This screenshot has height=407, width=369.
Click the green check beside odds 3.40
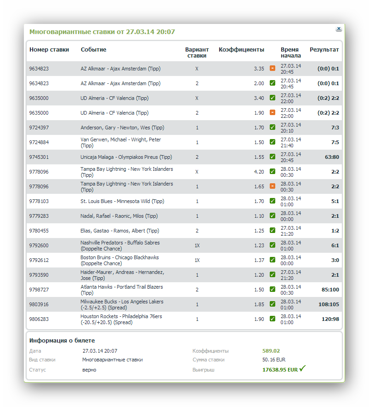pyautogui.click(x=272, y=98)
